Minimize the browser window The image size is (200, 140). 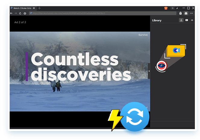[x=184, y=8]
